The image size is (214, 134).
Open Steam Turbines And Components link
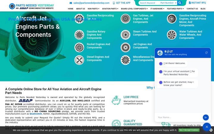click(x=145, y=33)
